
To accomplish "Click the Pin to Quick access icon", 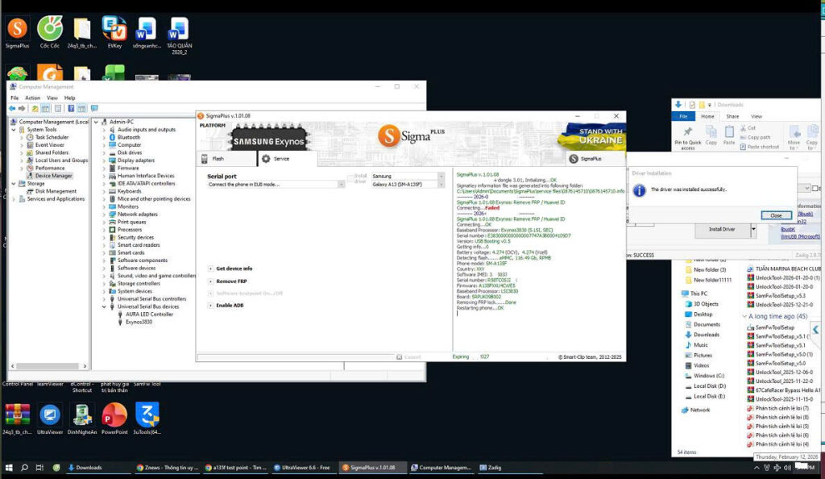I will pyautogui.click(x=687, y=134).
